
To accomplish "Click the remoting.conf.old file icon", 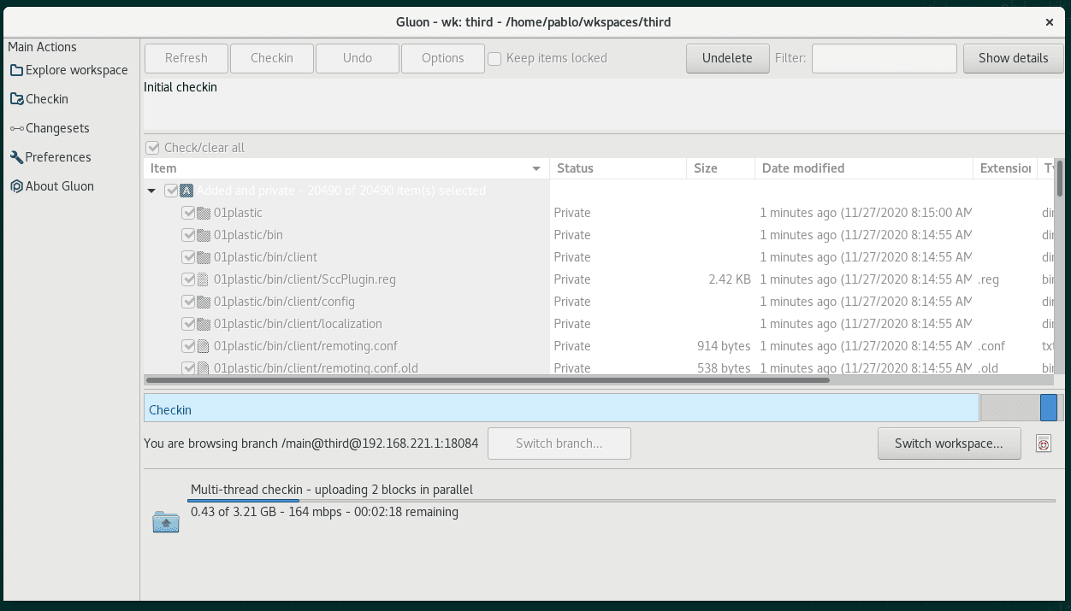I will click(x=204, y=368).
